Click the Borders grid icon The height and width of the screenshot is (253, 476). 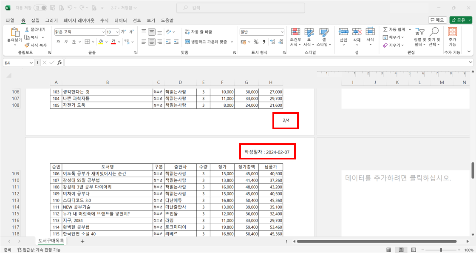[87, 42]
